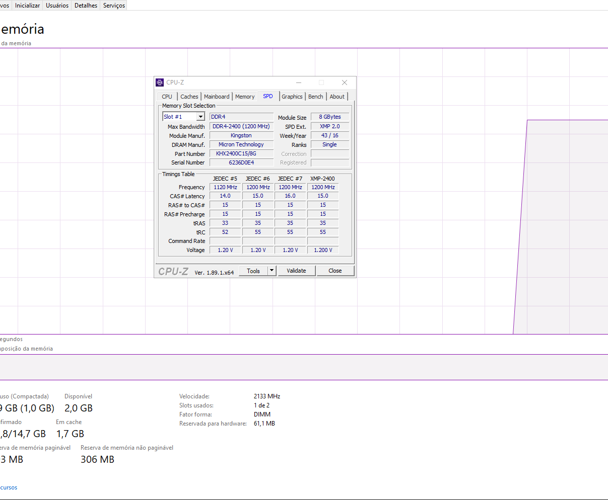Viewport: 608px width, 500px height.
Task: Minimize the CPU-Z window
Action: pos(299,82)
